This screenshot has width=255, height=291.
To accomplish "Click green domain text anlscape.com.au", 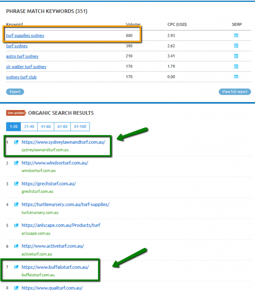I will click(36, 233).
